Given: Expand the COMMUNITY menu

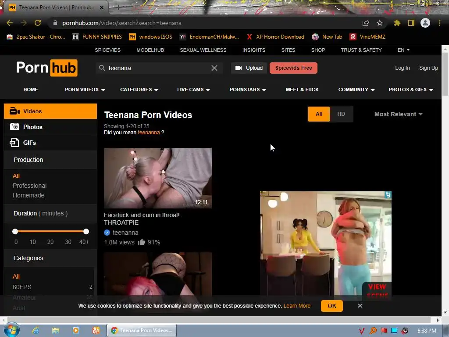Looking at the screenshot, I should (x=356, y=90).
